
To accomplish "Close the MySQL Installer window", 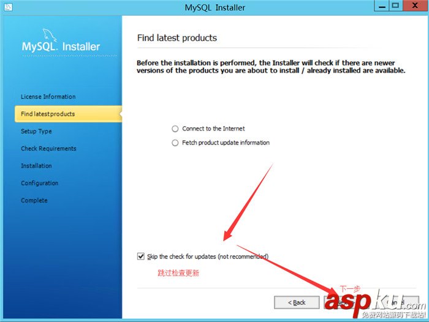I will tap(415, 6).
